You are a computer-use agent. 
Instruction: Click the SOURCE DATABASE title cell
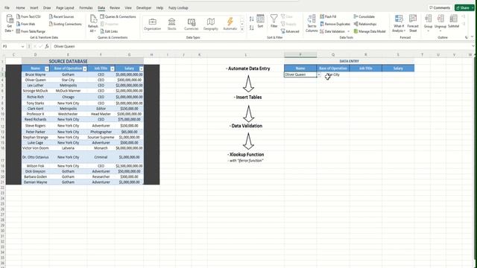(x=83, y=61)
